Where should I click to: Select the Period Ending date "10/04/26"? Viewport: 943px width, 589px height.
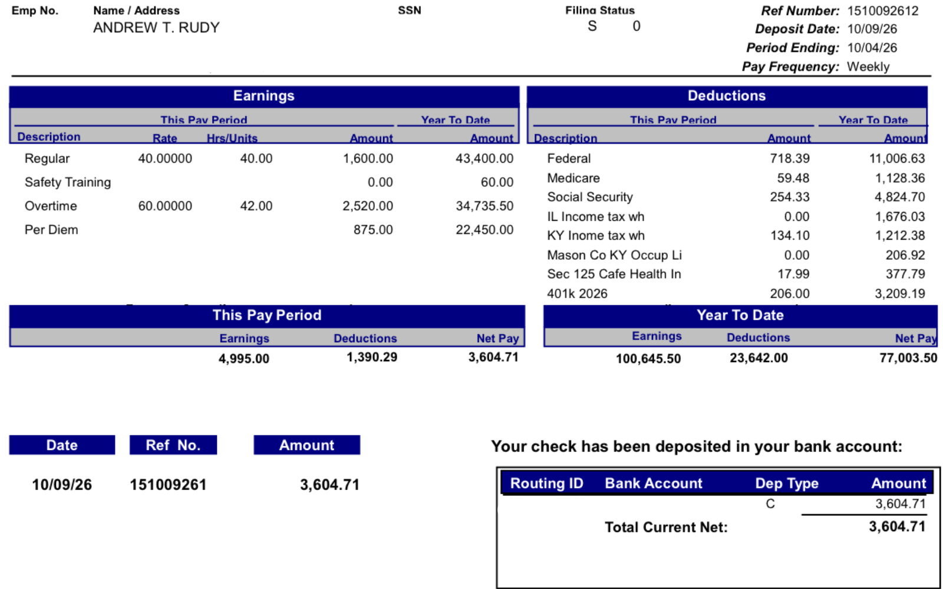click(x=872, y=48)
